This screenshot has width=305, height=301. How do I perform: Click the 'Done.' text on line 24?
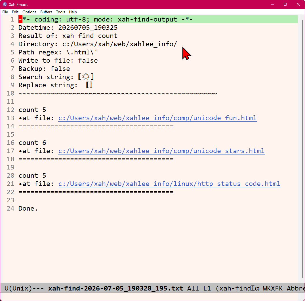coord(28,208)
